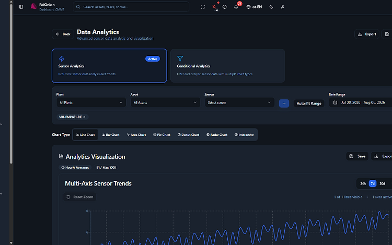Click 1 of 1 lines visible text

pyautogui.click(x=348, y=197)
